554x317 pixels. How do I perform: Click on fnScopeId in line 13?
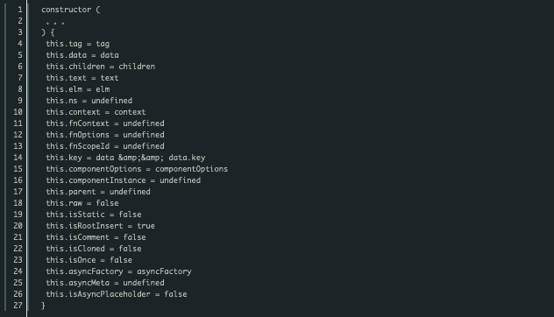click(89, 146)
